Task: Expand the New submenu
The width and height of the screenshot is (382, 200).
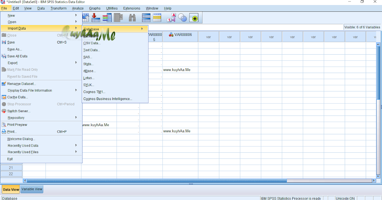Action: tap(41, 15)
